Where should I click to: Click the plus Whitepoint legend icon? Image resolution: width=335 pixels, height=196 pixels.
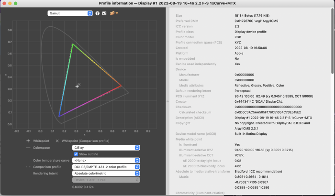click(x=28, y=141)
